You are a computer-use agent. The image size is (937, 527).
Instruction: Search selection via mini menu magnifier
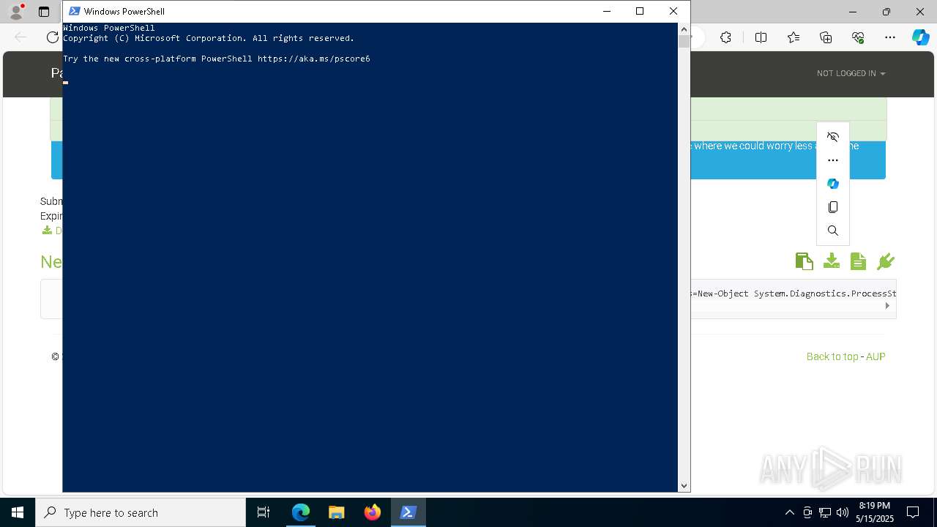833,231
